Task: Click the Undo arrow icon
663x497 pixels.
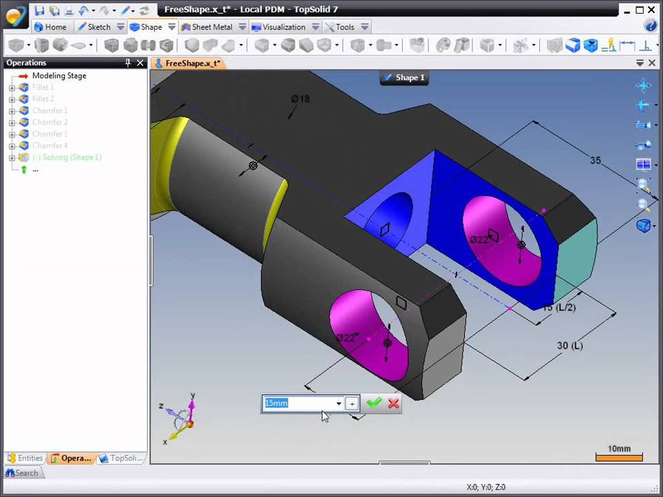Action: 84,10
